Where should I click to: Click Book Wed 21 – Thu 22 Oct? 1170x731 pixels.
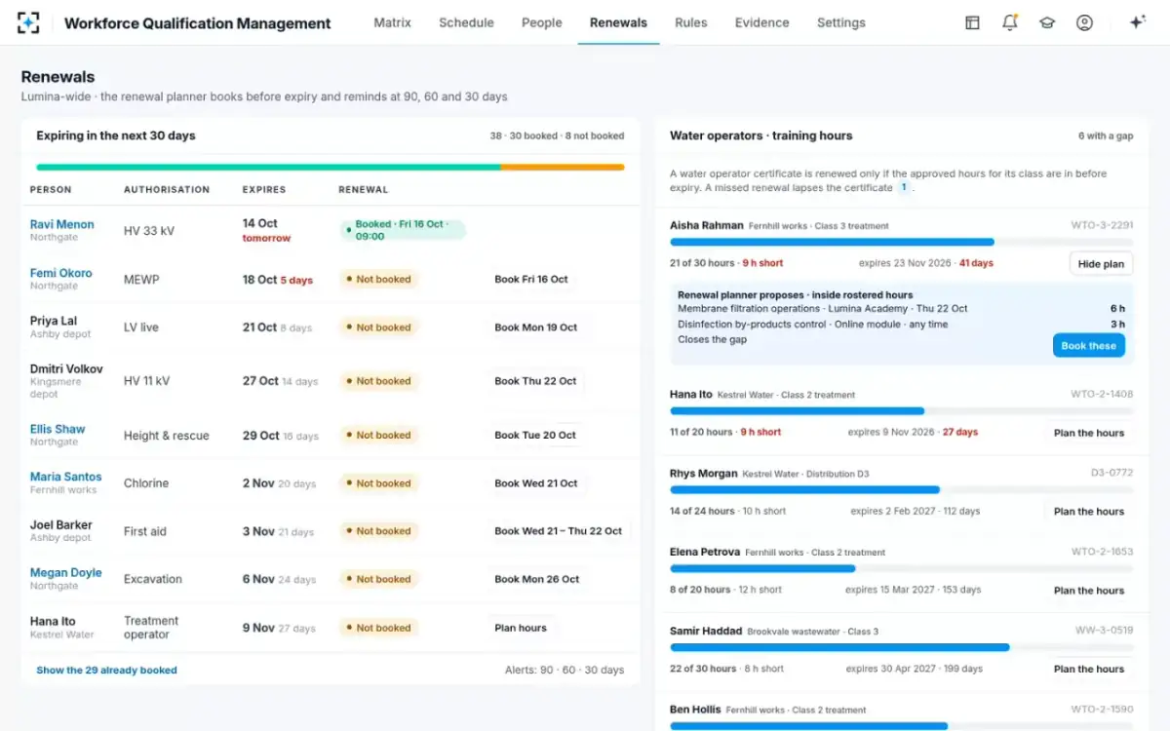coord(559,531)
